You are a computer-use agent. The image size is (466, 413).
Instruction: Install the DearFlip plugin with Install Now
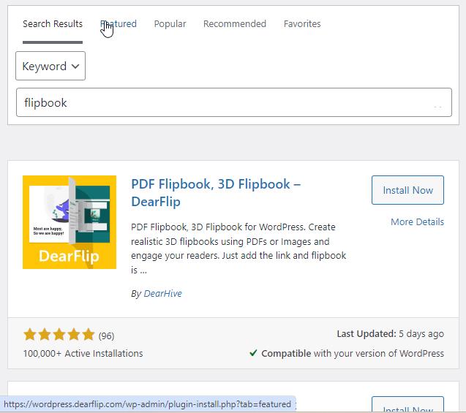(407, 190)
